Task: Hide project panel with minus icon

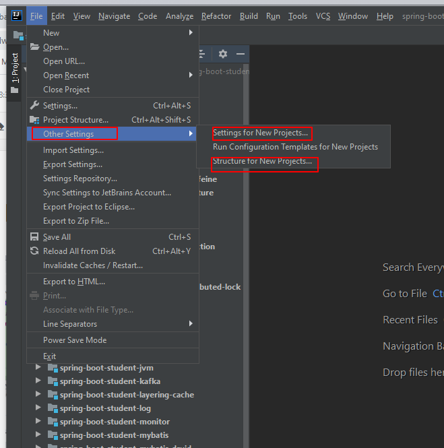Action: coord(241,54)
